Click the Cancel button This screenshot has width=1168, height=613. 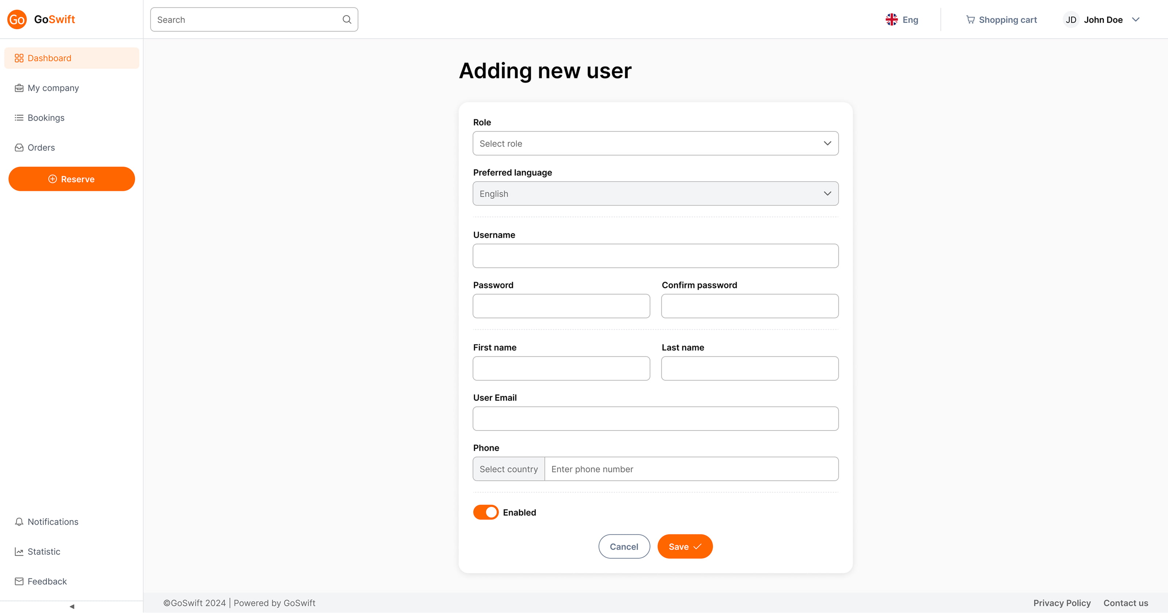624,547
